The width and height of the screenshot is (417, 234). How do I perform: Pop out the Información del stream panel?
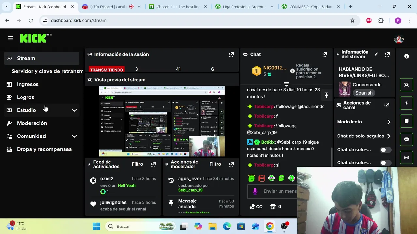point(387,54)
